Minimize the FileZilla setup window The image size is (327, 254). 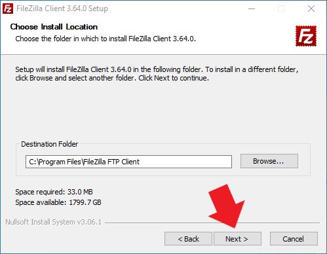(252, 9)
